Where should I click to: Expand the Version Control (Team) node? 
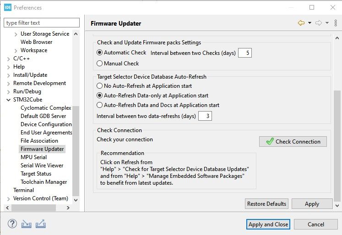tap(9, 198)
